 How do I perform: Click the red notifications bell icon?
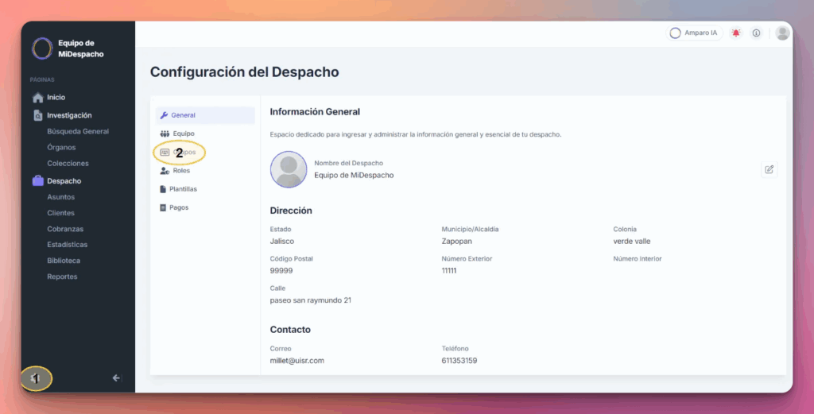736,33
